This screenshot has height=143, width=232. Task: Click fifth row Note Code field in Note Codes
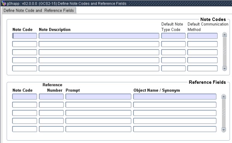click(x=25, y=68)
